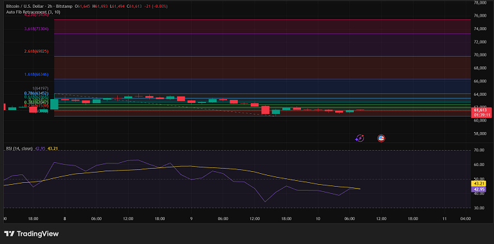Click the 30.00 RSI axis label
494x244 pixels.
coord(480,208)
